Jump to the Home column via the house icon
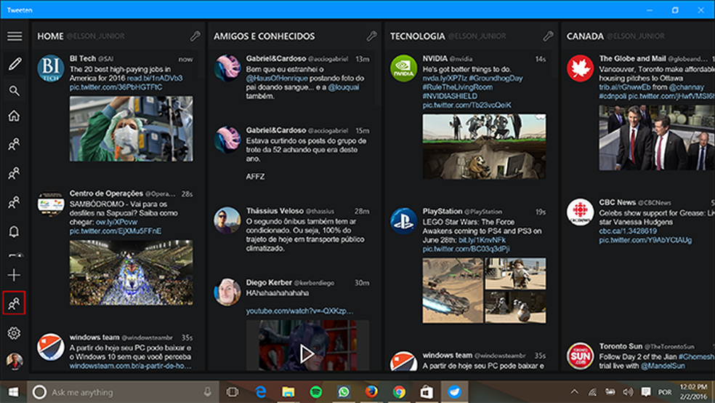Image resolution: width=715 pixels, height=403 pixels. pyautogui.click(x=14, y=116)
